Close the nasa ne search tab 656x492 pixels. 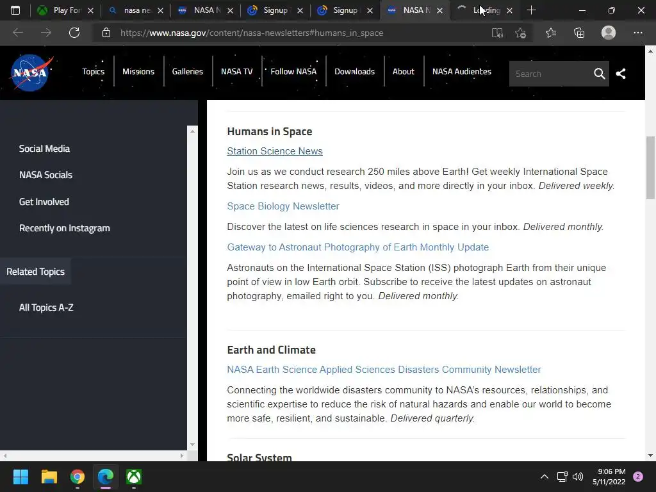pyautogui.click(x=160, y=10)
